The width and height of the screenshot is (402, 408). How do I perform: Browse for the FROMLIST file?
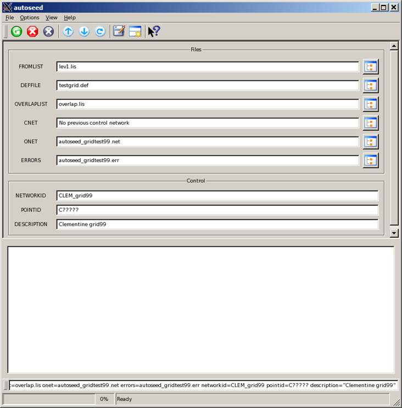(x=371, y=66)
